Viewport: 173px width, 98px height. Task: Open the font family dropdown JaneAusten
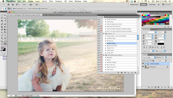tap(156, 32)
